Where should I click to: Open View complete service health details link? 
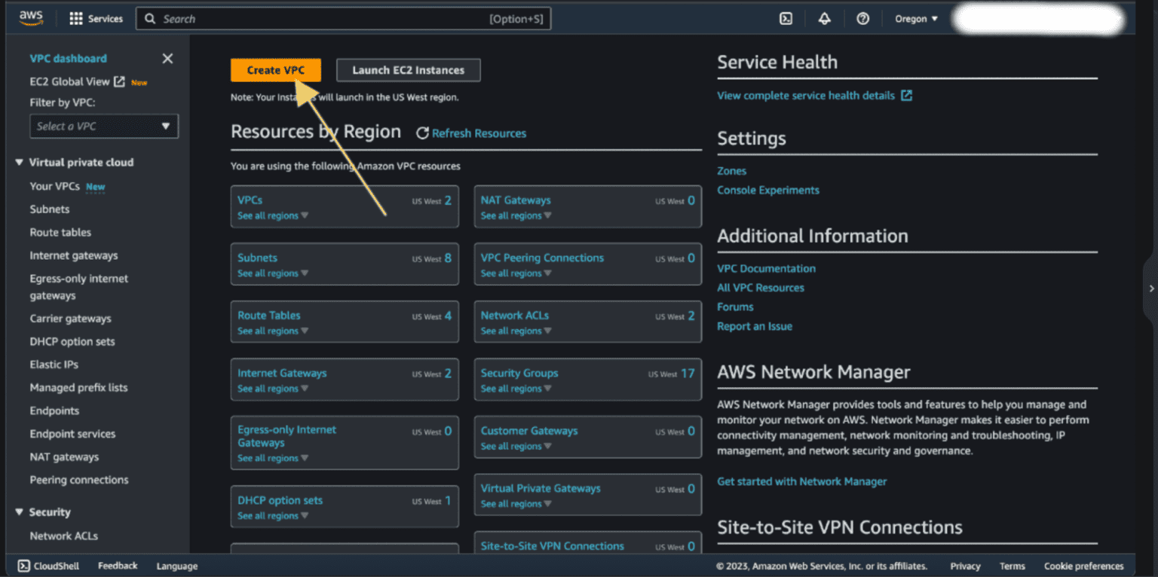tap(807, 96)
